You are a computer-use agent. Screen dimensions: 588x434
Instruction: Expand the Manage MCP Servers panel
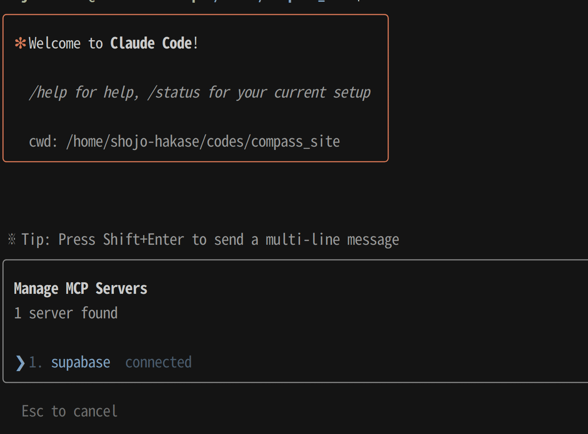pyautogui.click(x=80, y=288)
